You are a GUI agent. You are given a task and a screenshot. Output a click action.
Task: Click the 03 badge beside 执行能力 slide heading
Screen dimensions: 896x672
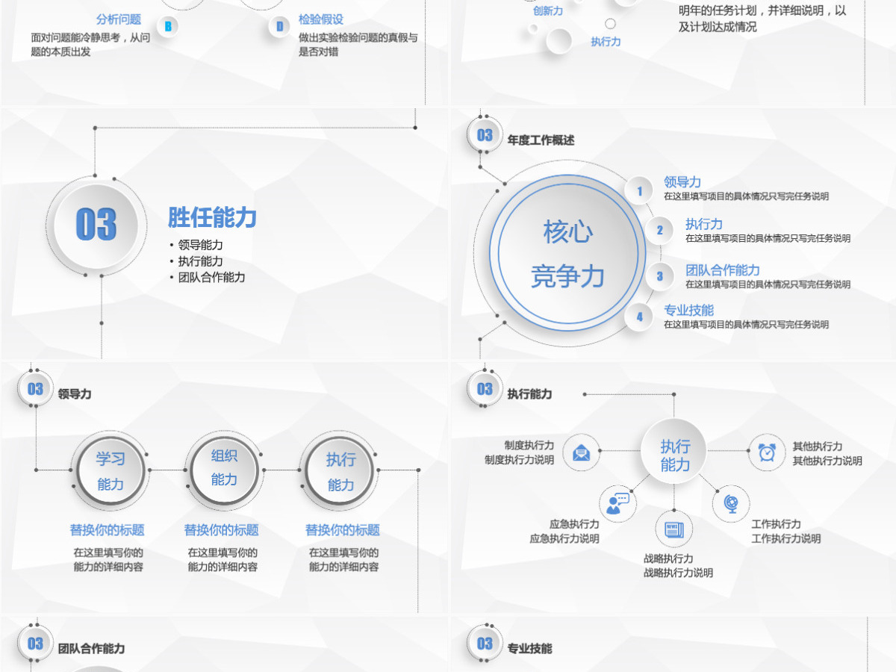pos(485,389)
